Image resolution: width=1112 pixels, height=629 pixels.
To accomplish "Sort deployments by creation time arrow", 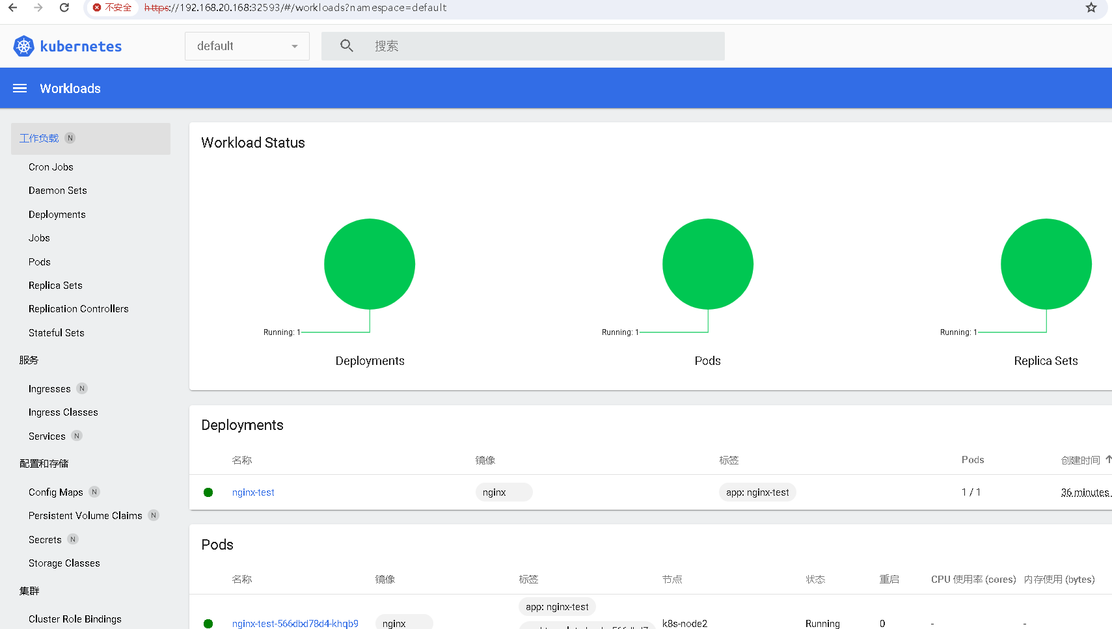I will pos(1108,459).
